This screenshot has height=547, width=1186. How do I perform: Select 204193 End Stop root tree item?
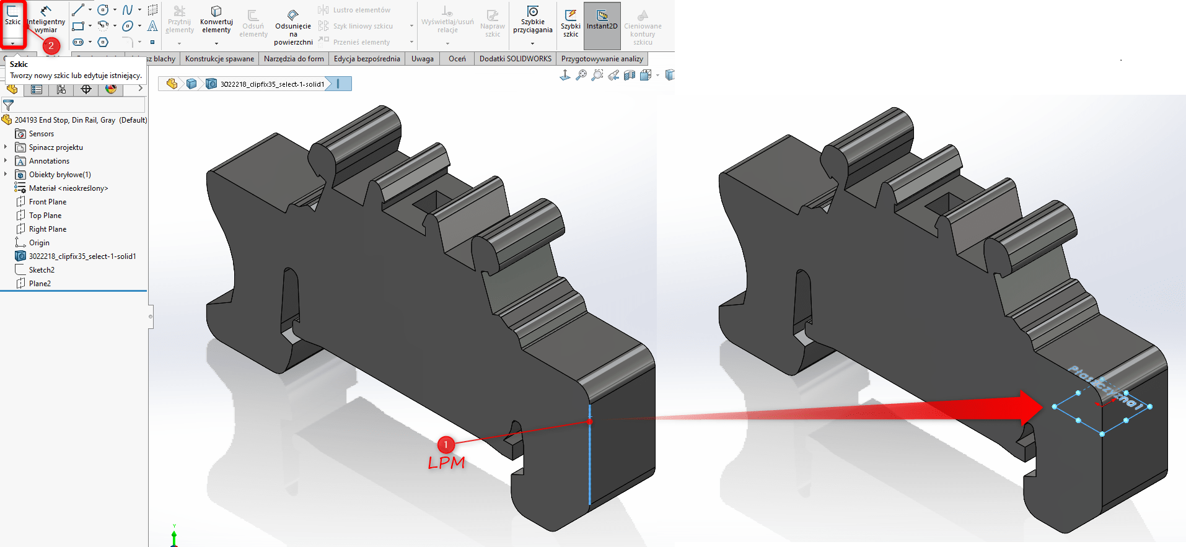(x=74, y=120)
